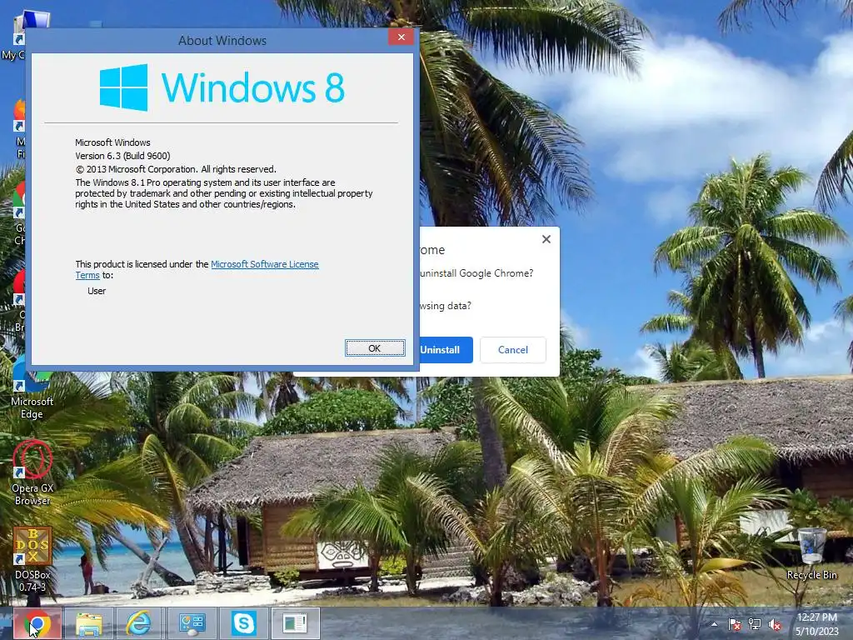Open Google Chrome from the taskbar
Screen dimensions: 853x640
(x=37, y=623)
